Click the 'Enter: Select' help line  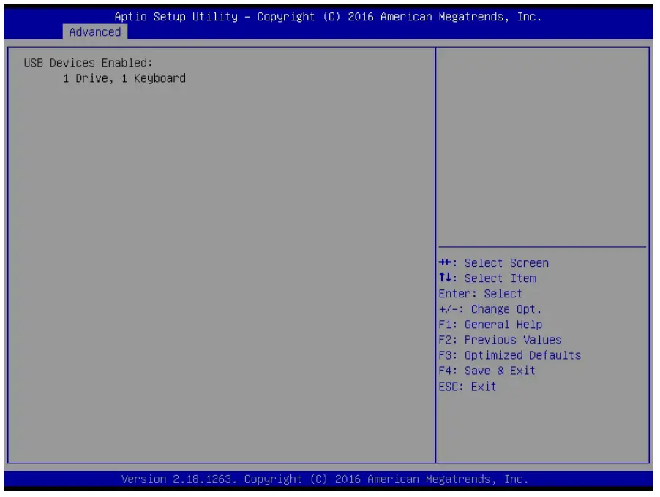480,294
